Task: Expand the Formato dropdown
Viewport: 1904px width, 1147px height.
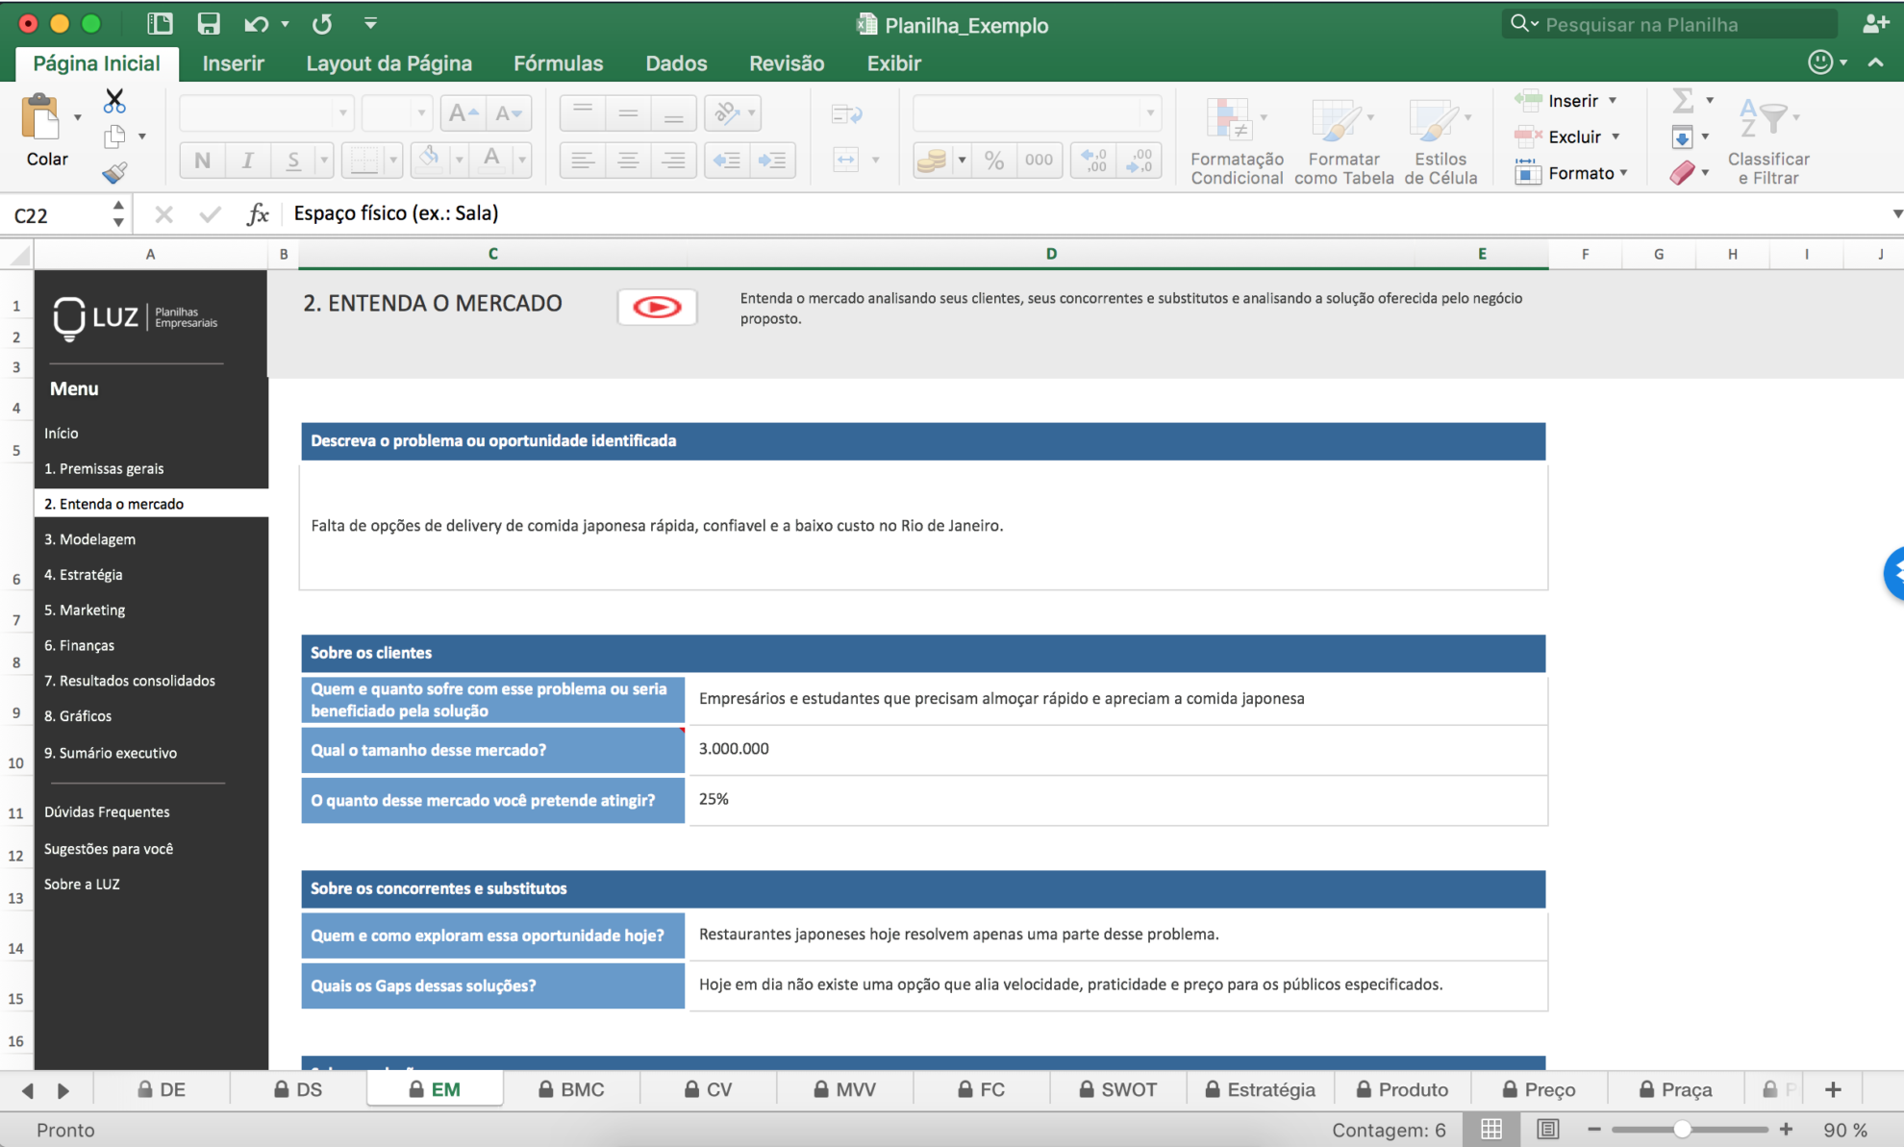Action: (1623, 173)
